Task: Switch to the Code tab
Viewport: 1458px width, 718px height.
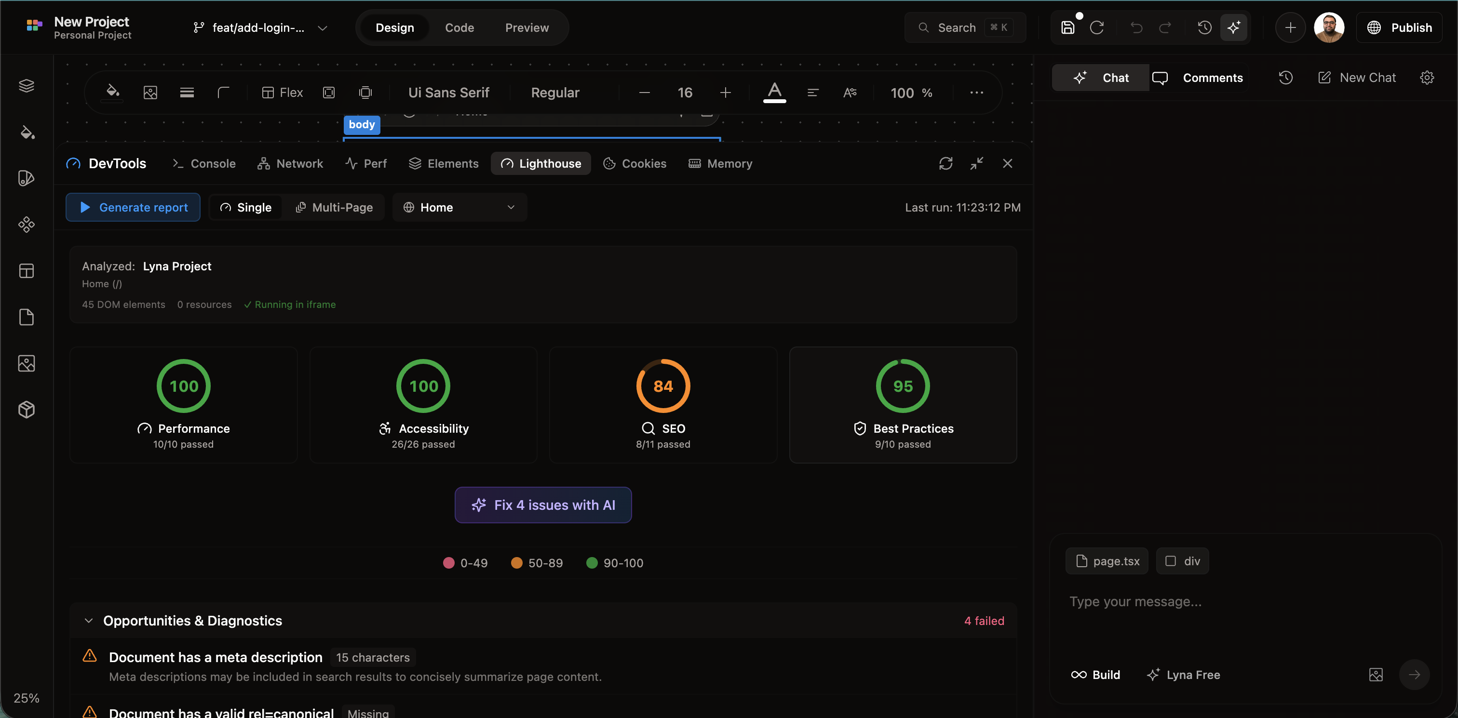Action: pos(459,27)
